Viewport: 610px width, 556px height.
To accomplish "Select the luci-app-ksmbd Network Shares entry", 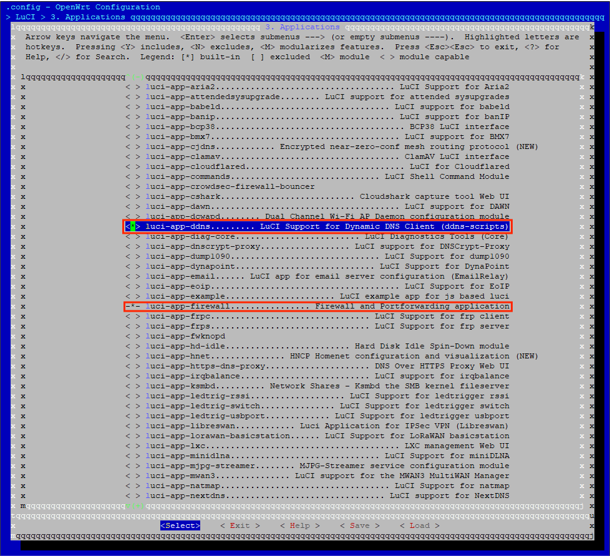I will (327, 386).
